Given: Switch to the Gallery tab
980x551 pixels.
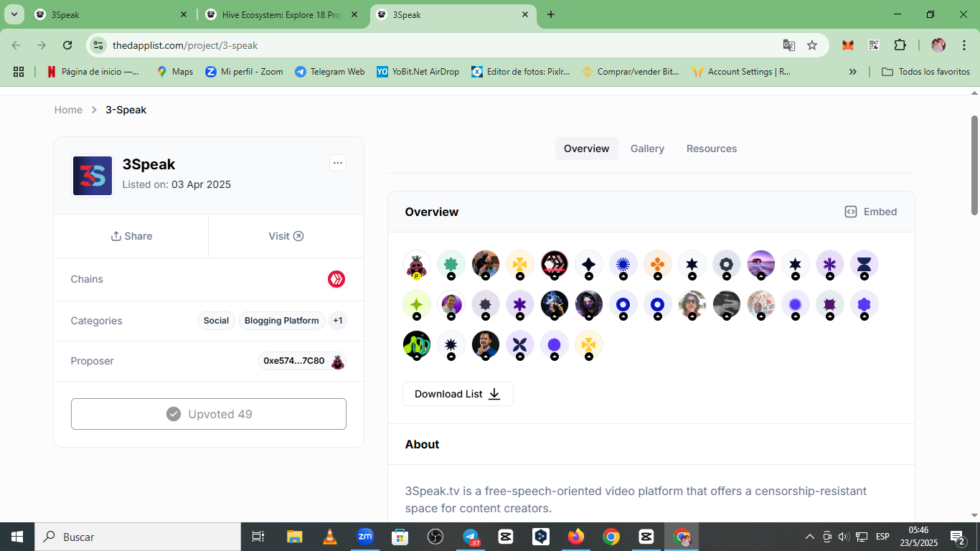Looking at the screenshot, I should [x=647, y=149].
